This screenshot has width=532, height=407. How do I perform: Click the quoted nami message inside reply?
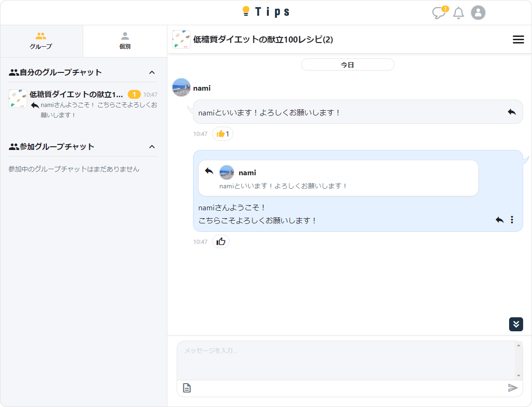pos(338,178)
